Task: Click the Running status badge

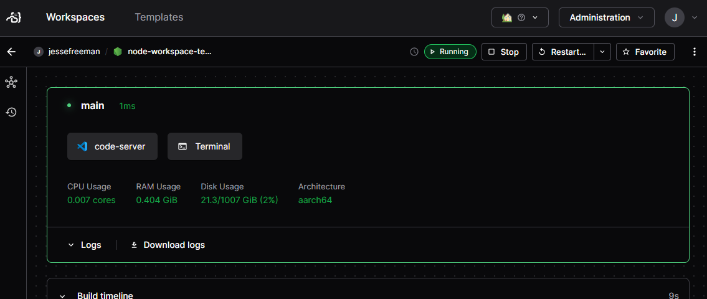Action: pos(450,52)
